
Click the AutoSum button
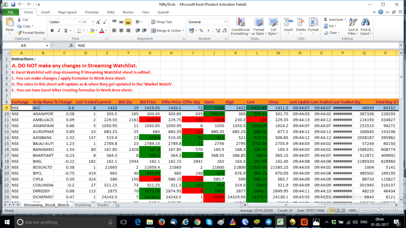[333, 20]
